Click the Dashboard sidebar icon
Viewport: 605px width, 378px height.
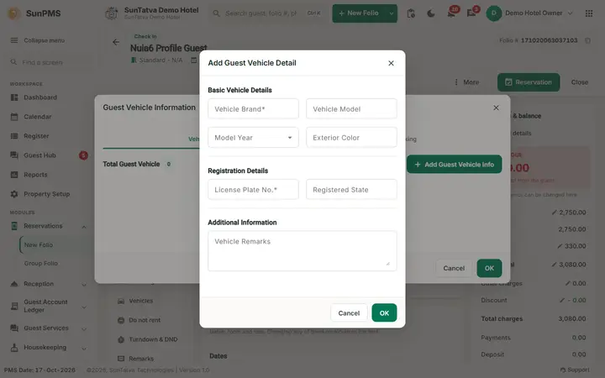[14, 97]
